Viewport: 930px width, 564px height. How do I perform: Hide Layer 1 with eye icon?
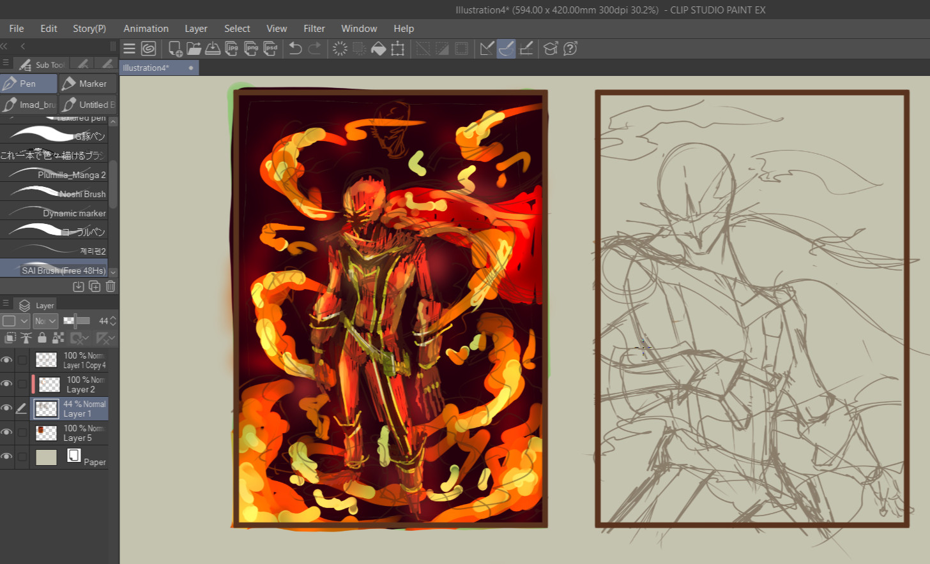[x=6, y=408]
